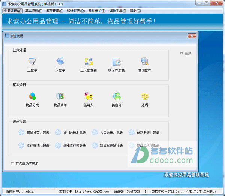Image resolution: width=225 pixels, height=196 pixels.
Task: Click snowflake icon beside 人员领用汇总表
Action: 95,132
